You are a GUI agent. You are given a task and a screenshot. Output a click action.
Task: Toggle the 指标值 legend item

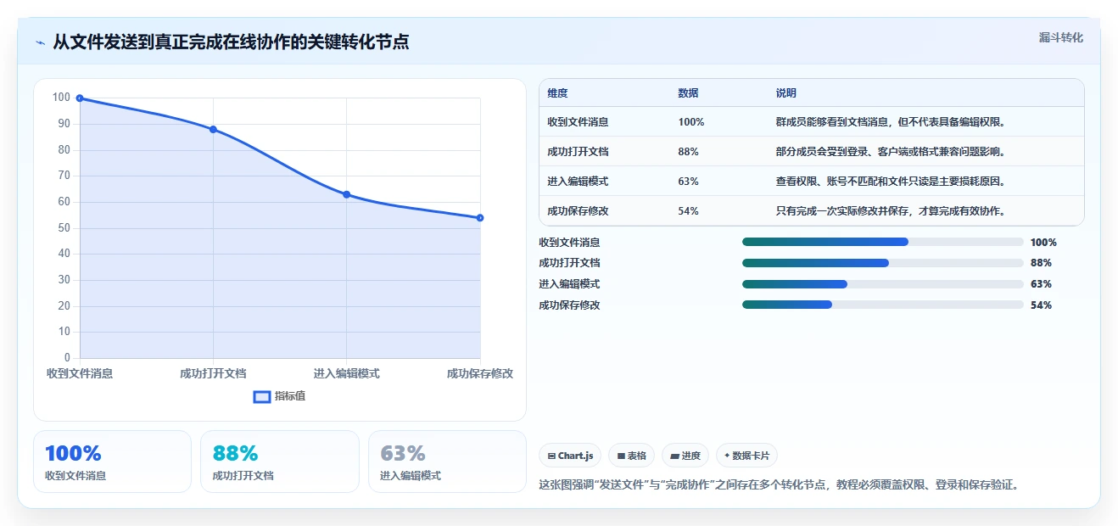(x=279, y=396)
